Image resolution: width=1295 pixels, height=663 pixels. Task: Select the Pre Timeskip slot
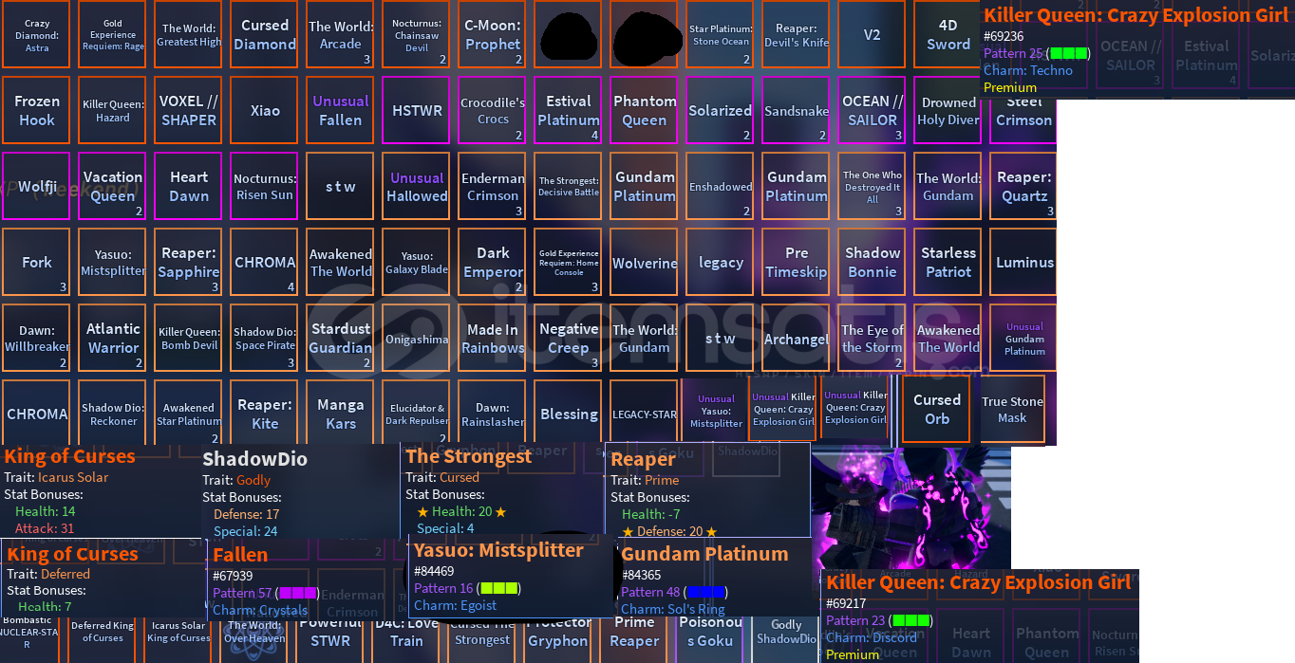(x=797, y=262)
